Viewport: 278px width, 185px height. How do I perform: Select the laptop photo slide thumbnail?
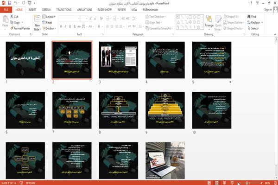click(165, 160)
